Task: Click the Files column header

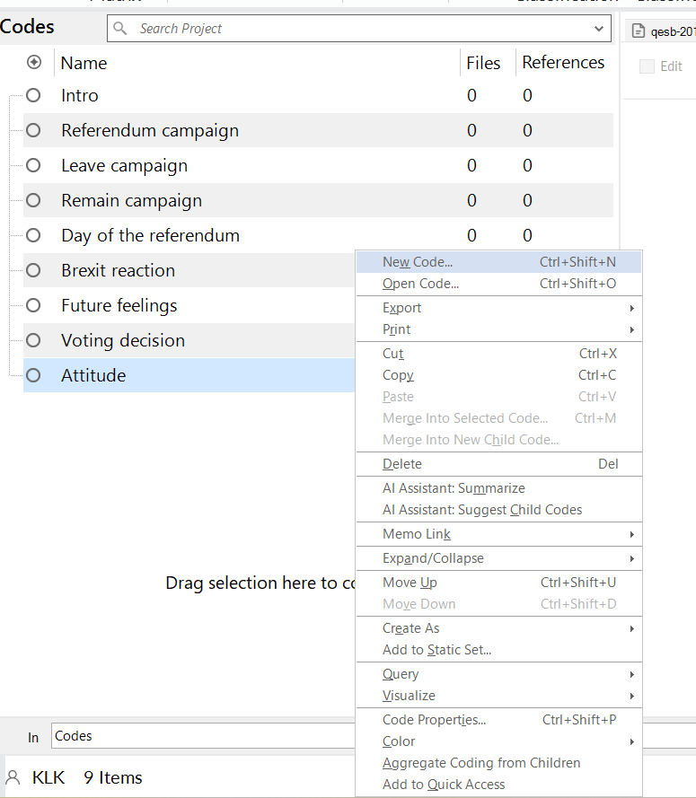Action: [x=483, y=63]
